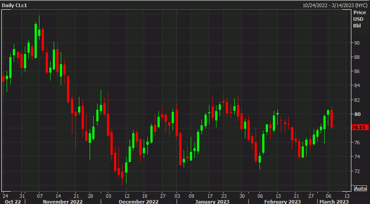The width and height of the screenshot is (370, 204).
Task: Click the 78.15 current price label
Action: pos(360,127)
